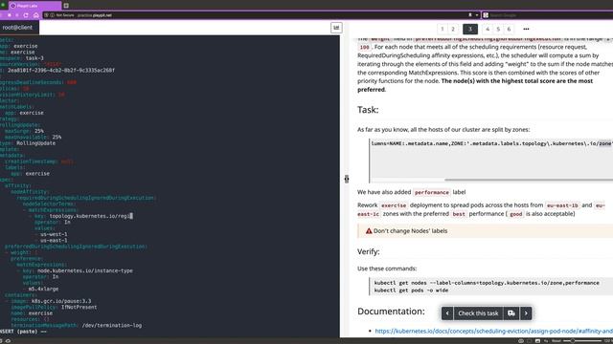Click 'requiredDuringSchedulingIgnoredDuringExecution' in terminal
The height and width of the screenshot is (344, 613).
click(85, 198)
